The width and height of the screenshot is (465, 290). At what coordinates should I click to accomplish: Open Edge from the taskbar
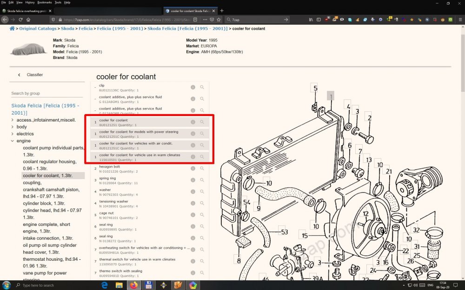(x=104, y=285)
